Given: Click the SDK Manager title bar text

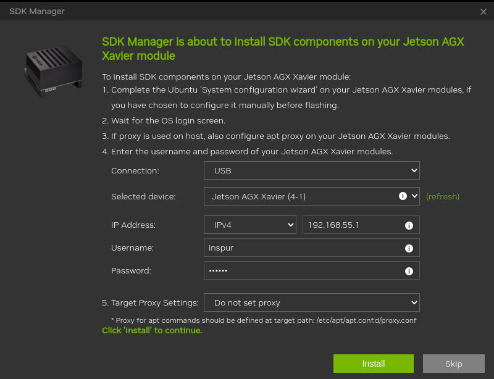Looking at the screenshot, I should click(x=37, y=11).
